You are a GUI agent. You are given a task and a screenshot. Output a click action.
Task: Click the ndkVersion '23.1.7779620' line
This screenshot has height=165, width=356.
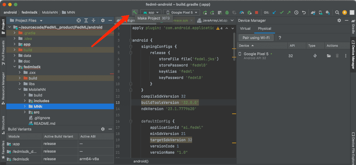point(169,109)
